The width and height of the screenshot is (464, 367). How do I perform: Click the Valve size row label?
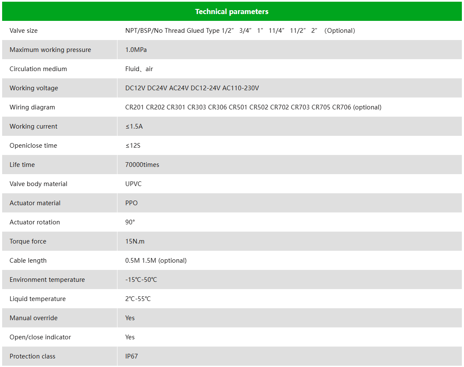tap(23, 31)
